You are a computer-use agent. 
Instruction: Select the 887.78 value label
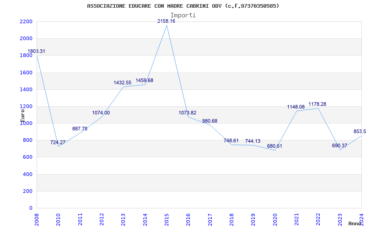(80, 129)
